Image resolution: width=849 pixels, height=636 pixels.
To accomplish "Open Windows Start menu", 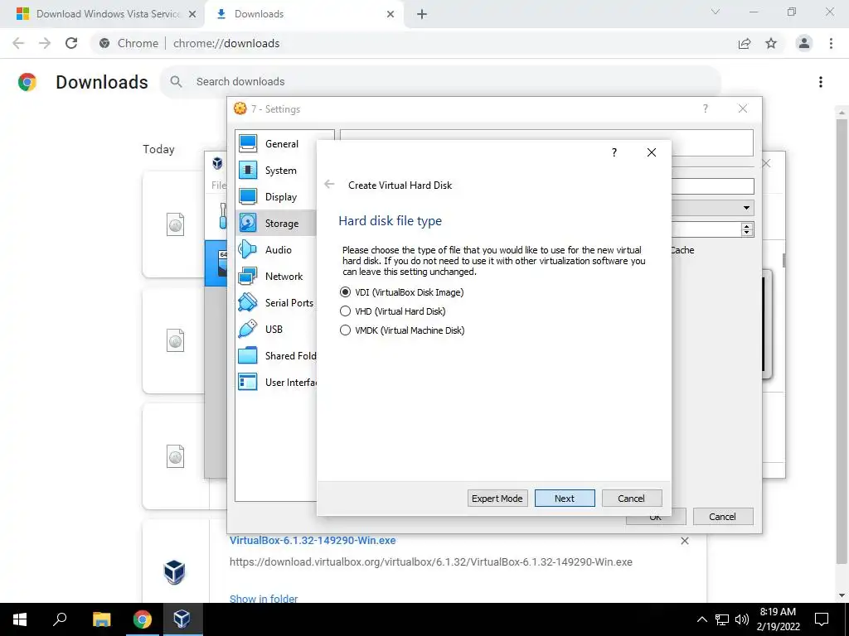I will click(x=20, y=619).
